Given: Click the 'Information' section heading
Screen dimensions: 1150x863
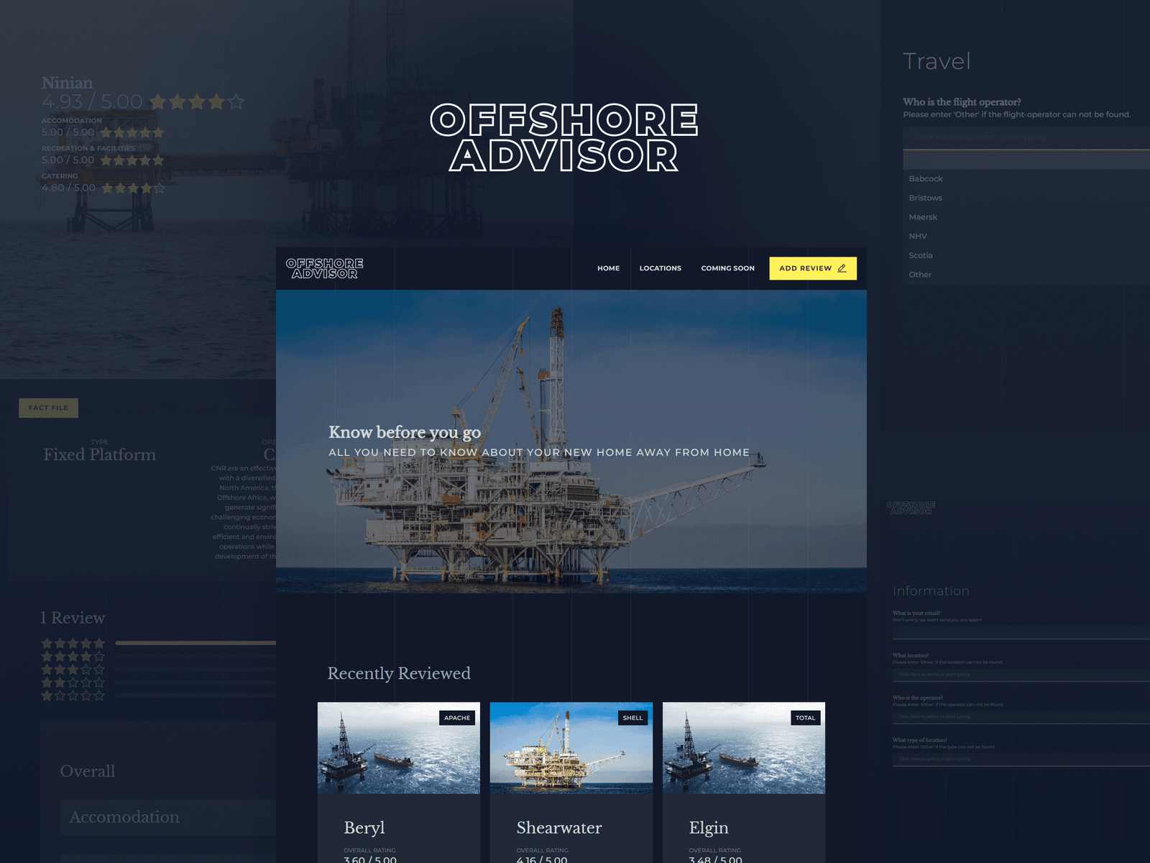Looking at the screenshot, I should tap(931, 591).
